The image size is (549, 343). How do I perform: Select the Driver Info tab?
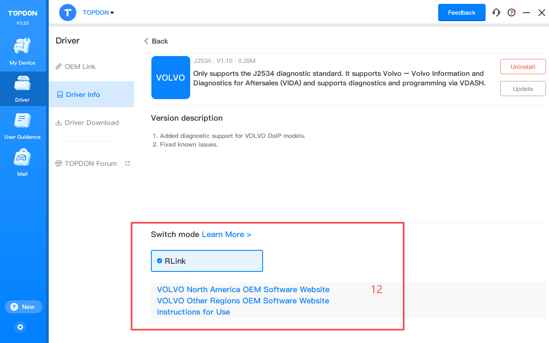[x=83, y=94]
